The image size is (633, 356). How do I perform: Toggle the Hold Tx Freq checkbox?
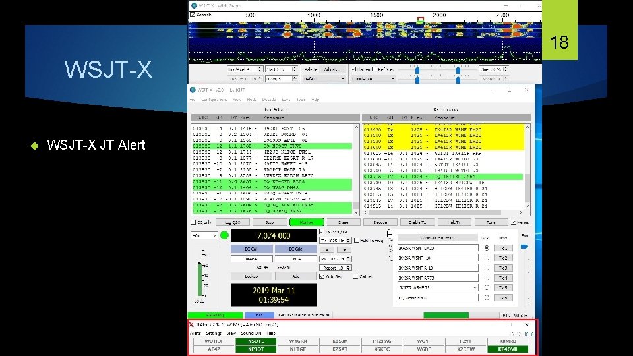click(357, 241)
